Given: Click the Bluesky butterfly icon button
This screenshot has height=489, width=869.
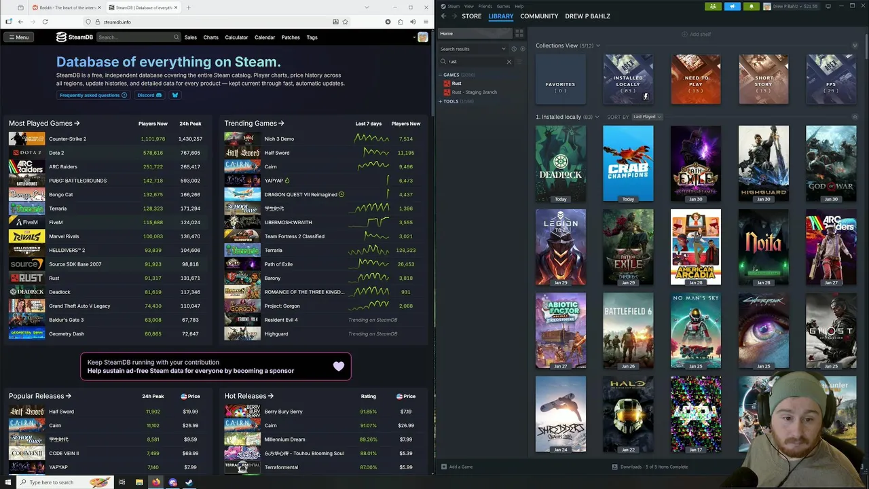Looking at the screenshot, I should (x=174, y=95).
